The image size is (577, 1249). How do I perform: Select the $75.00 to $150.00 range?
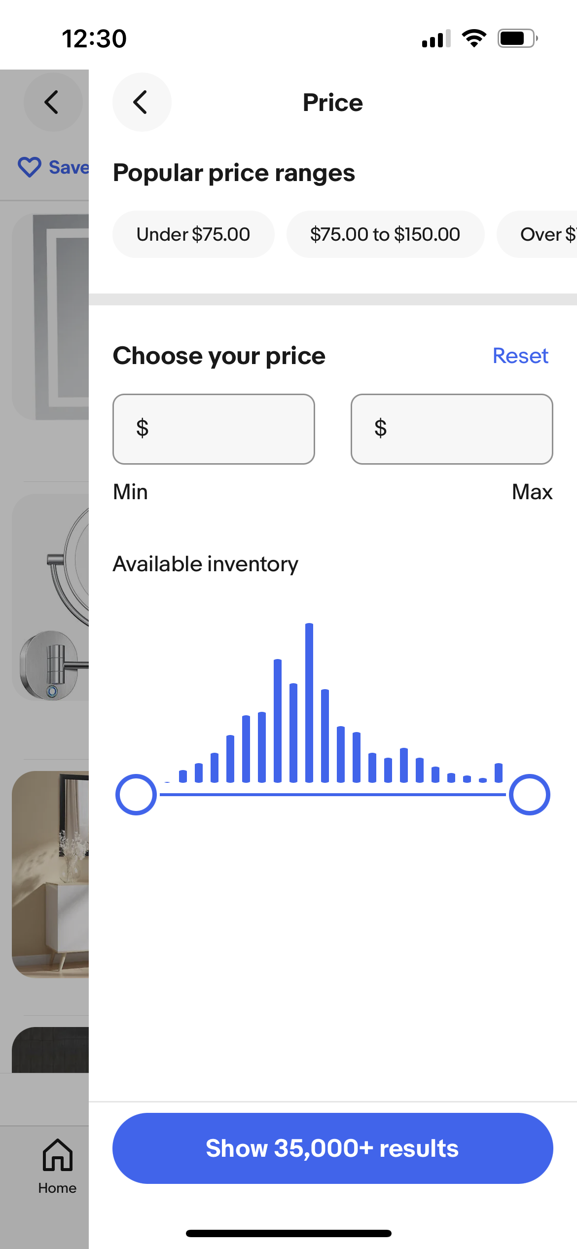[x=385, y=234]
